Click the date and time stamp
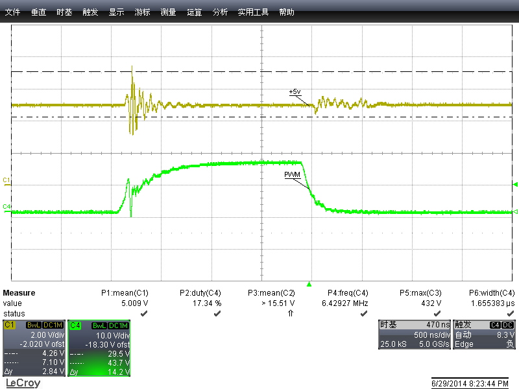This screenshot has height=389, width=519. coord(470,384)
